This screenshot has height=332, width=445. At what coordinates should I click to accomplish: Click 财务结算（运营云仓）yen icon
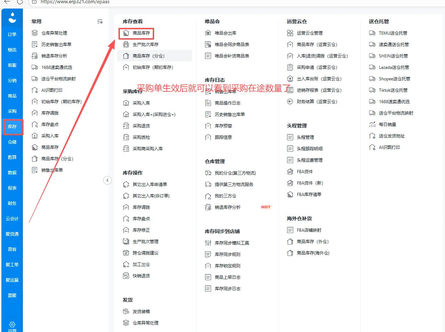coord(290,102)
